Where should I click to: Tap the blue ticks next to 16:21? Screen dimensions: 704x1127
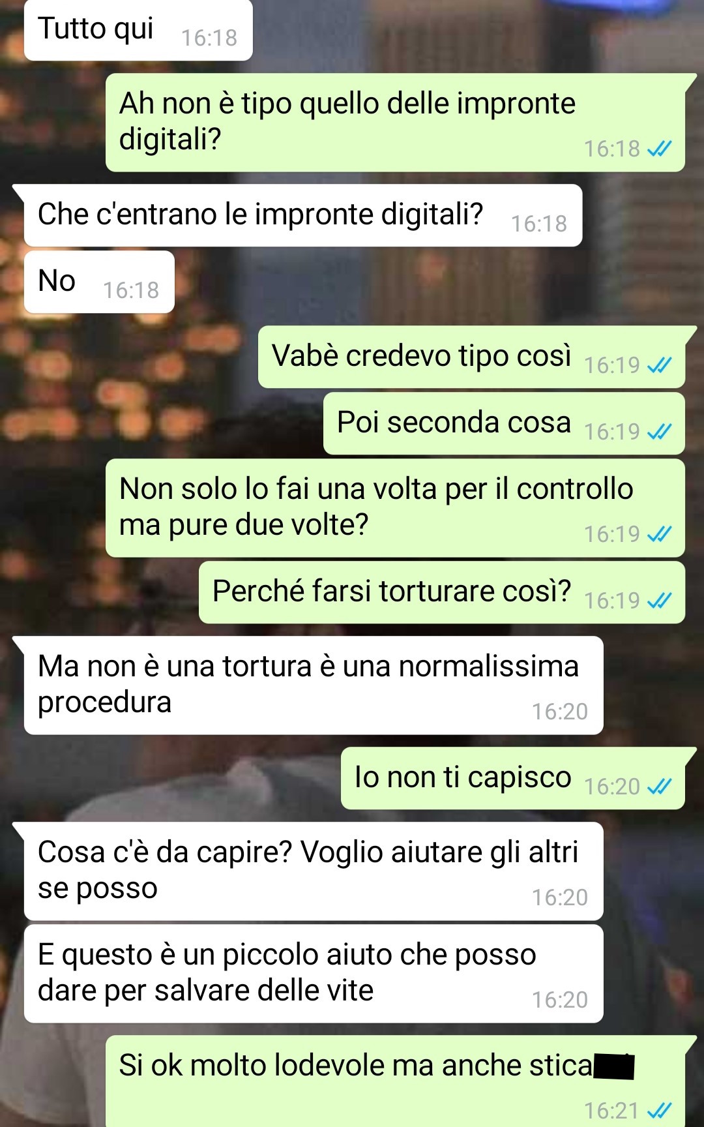(659, 1110)
